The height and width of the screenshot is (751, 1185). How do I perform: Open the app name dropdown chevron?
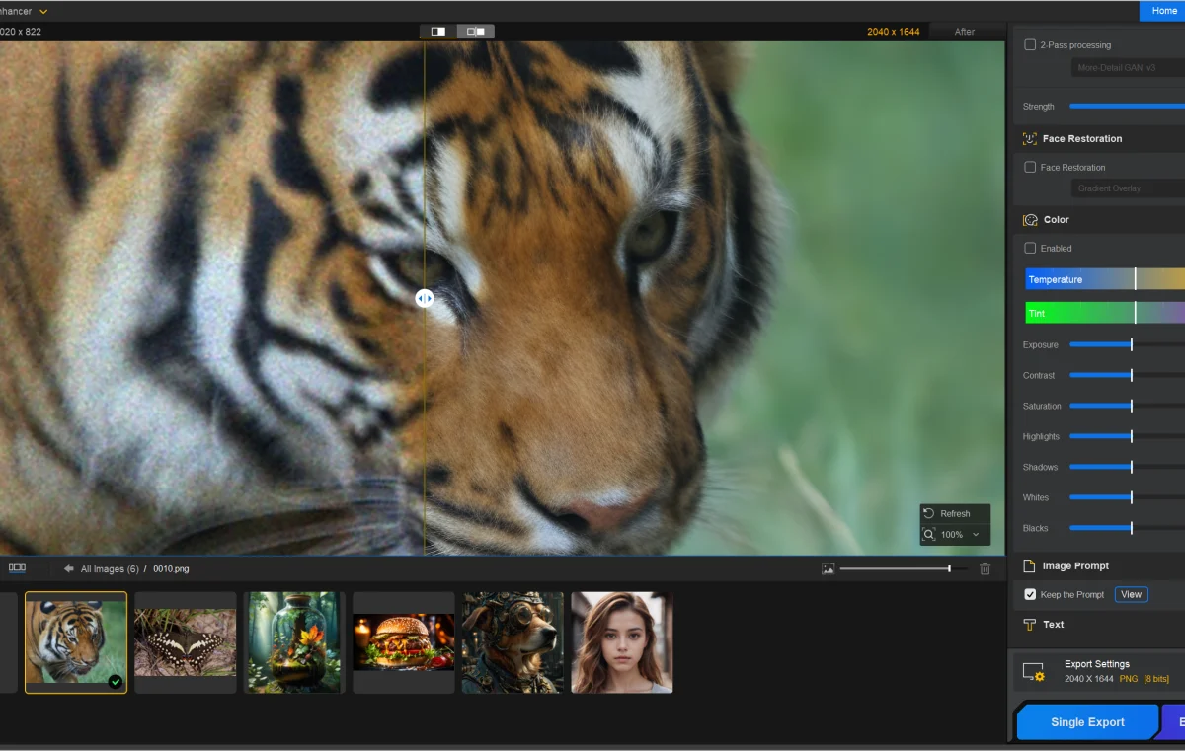click(43, 12)
